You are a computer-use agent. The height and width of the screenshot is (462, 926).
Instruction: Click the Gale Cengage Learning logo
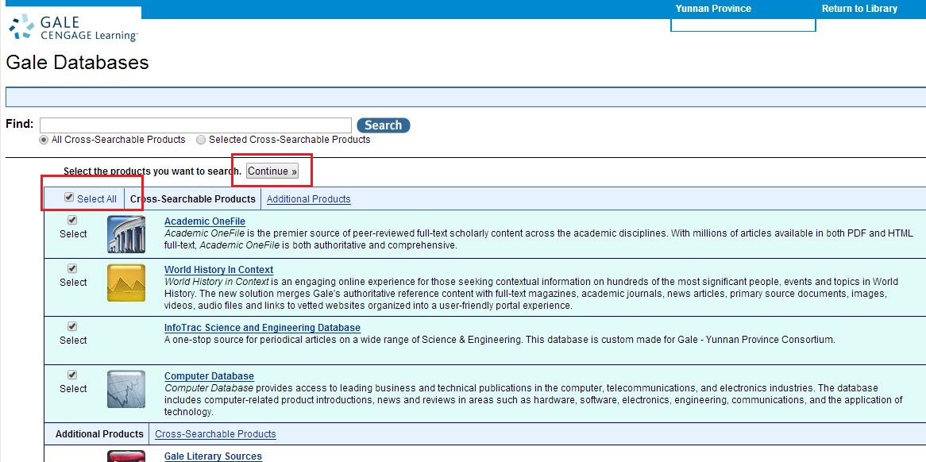click(73, 27)
